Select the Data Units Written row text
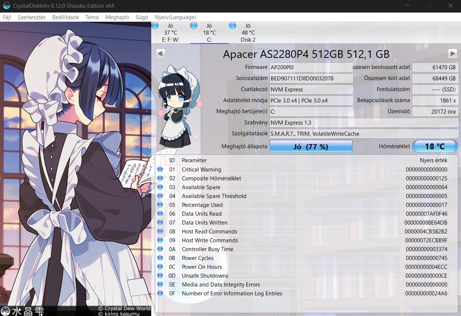The width and height of the screenshot is (461, 316). pyautogui.click(x=205, y=223)
